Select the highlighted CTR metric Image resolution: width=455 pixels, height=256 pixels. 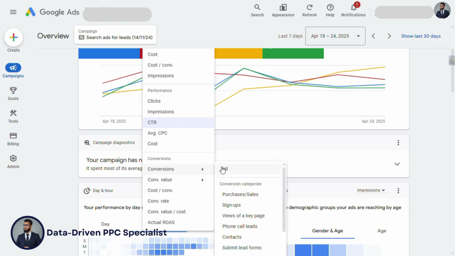click(178, 122)
